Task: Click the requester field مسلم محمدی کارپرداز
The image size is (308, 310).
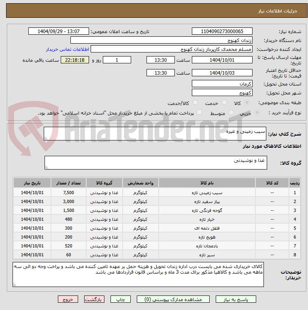Action: click(x=172, y=49)
